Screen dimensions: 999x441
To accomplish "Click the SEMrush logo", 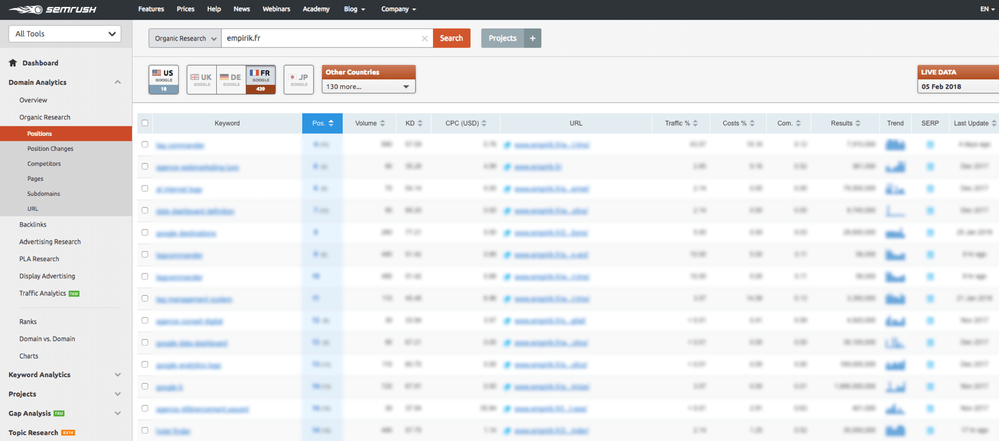I will [x=52, y=9].
